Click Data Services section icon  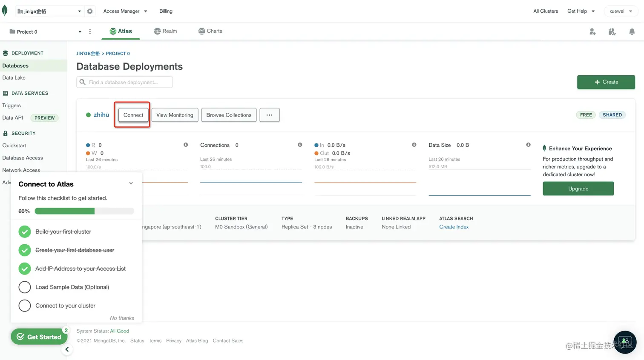pyautogui.click(x=6, y=93)
